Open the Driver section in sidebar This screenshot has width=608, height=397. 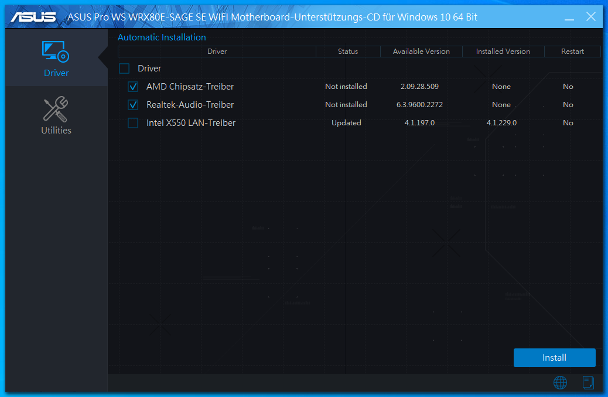pos(56,57)
